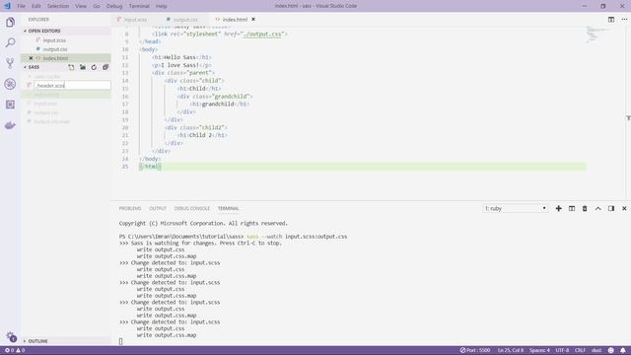Click the VS Code logo icon
Screen dimensions: 631x355
[x=7, y=6]
